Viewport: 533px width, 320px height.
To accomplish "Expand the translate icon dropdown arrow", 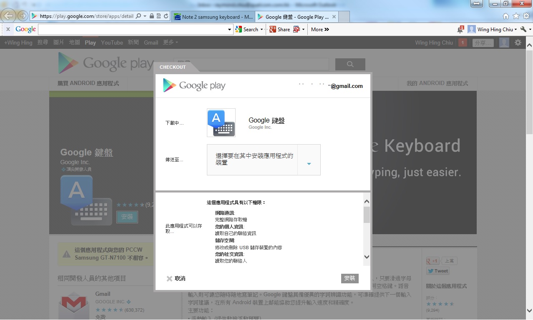I will pos(304,30).
